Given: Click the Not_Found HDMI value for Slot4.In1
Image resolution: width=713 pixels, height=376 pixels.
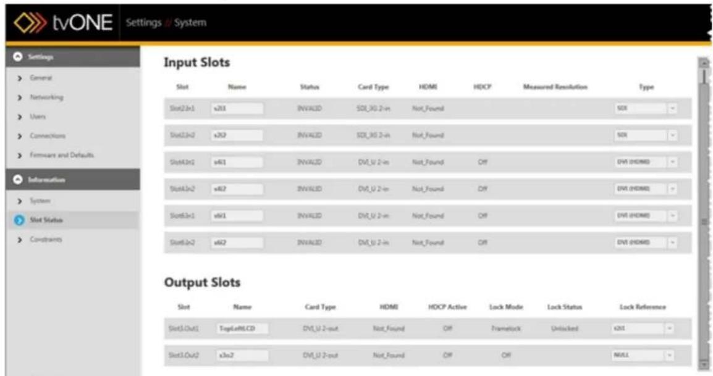Looking at the screenshot, I should (428, 162).
